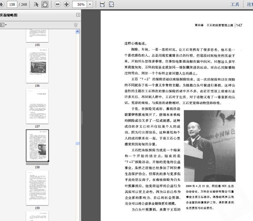Image resolution: width=253 pixels, height=221 pixels.
Task: Select page 155 thumbnail
Action: [x=37, y=35]
